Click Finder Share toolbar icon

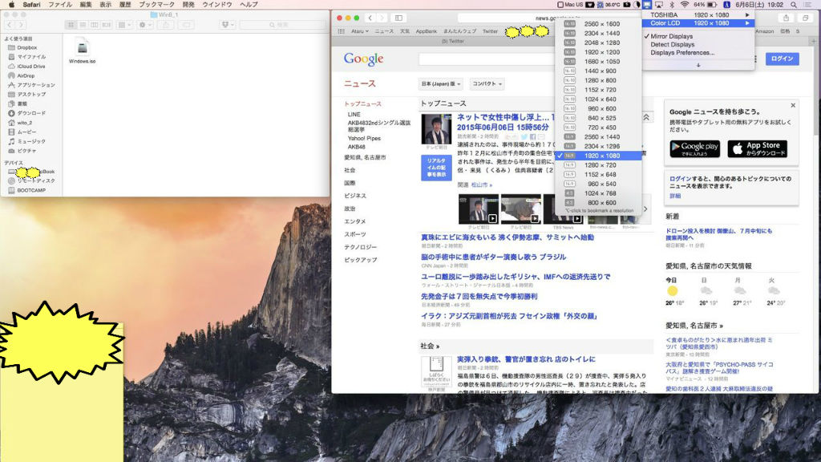pyautogui.click(x=166, y=25)
